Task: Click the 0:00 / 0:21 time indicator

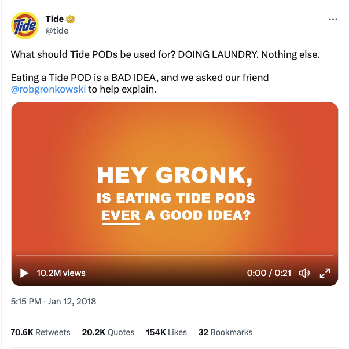Action: tap(269, 273)
